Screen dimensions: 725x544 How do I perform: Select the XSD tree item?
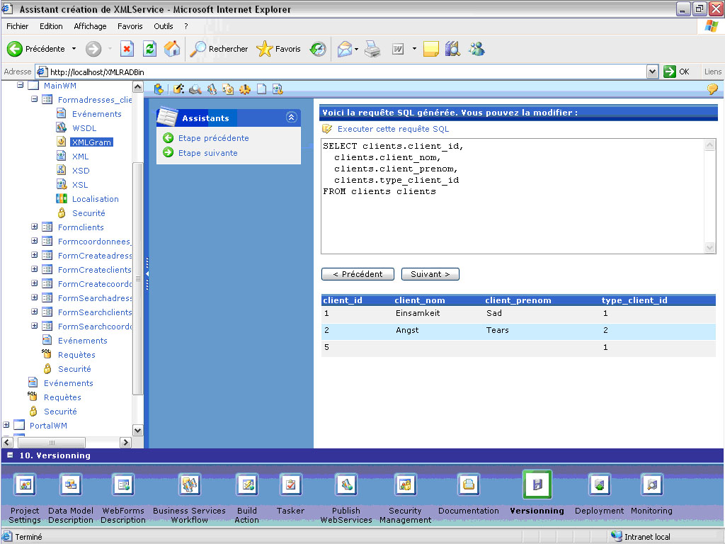click(81, 171)
